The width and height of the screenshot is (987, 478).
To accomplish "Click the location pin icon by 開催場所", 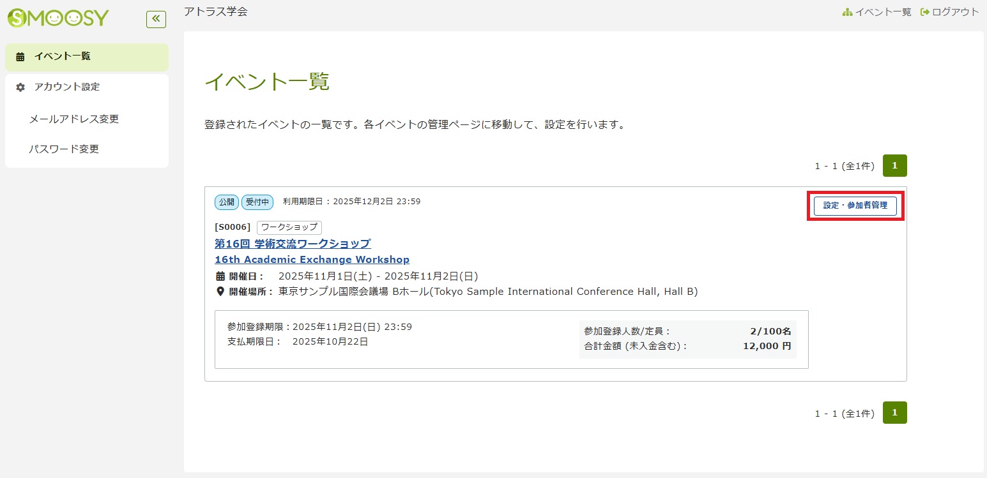I will pos(220,292).
